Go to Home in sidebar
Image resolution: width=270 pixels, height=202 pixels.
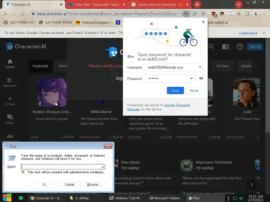coord(10,64)
